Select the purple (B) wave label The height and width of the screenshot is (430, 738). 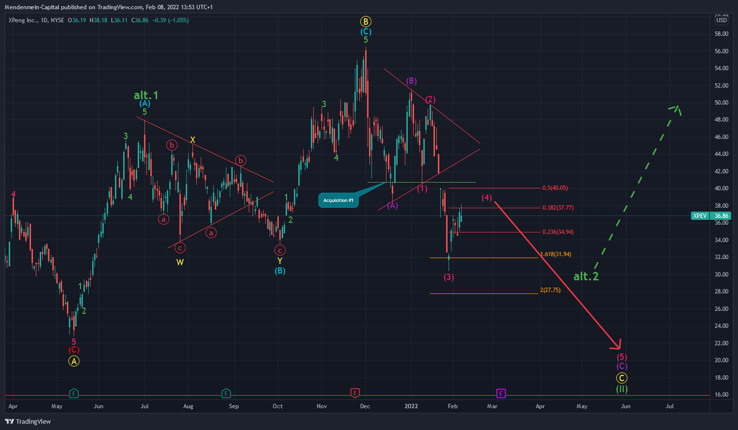pos(411,81)
